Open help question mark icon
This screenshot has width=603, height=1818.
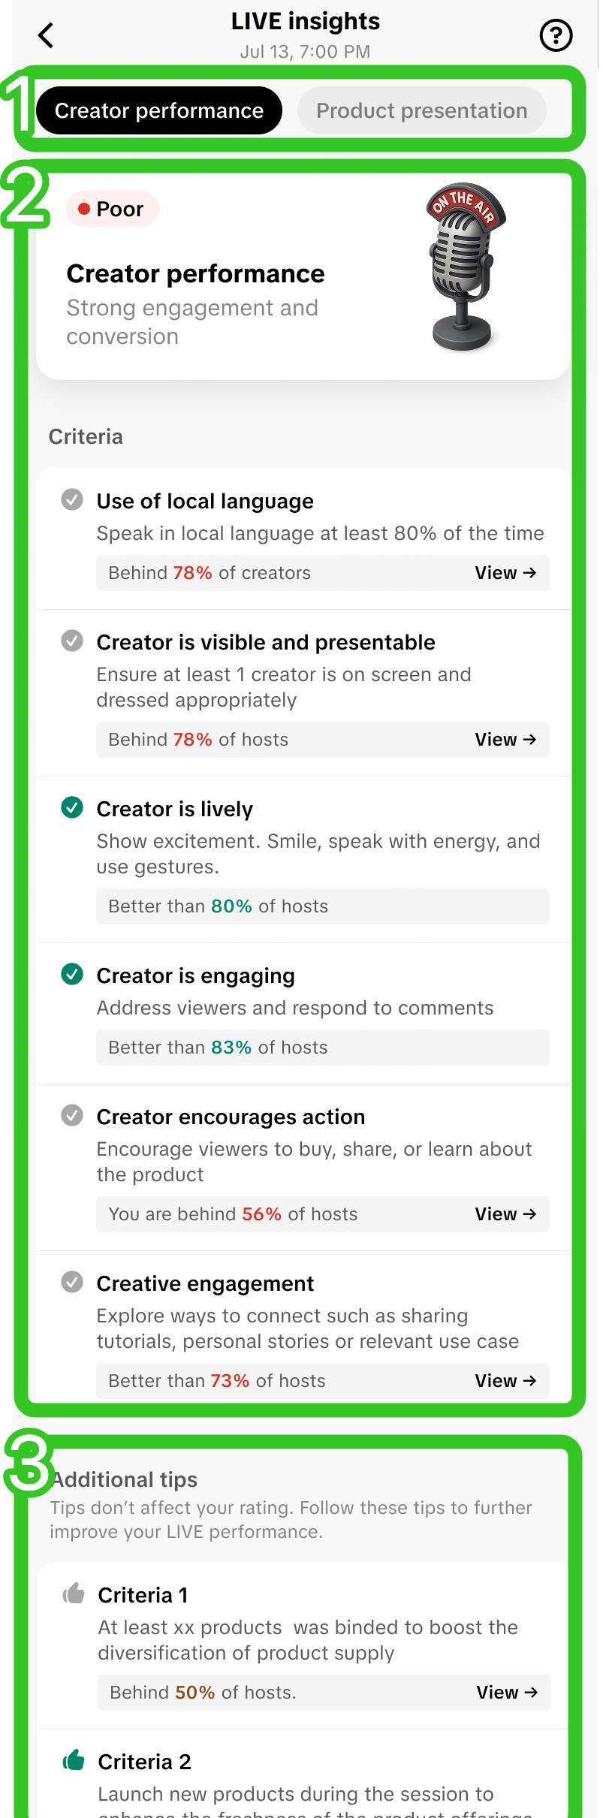coord(556,35)
